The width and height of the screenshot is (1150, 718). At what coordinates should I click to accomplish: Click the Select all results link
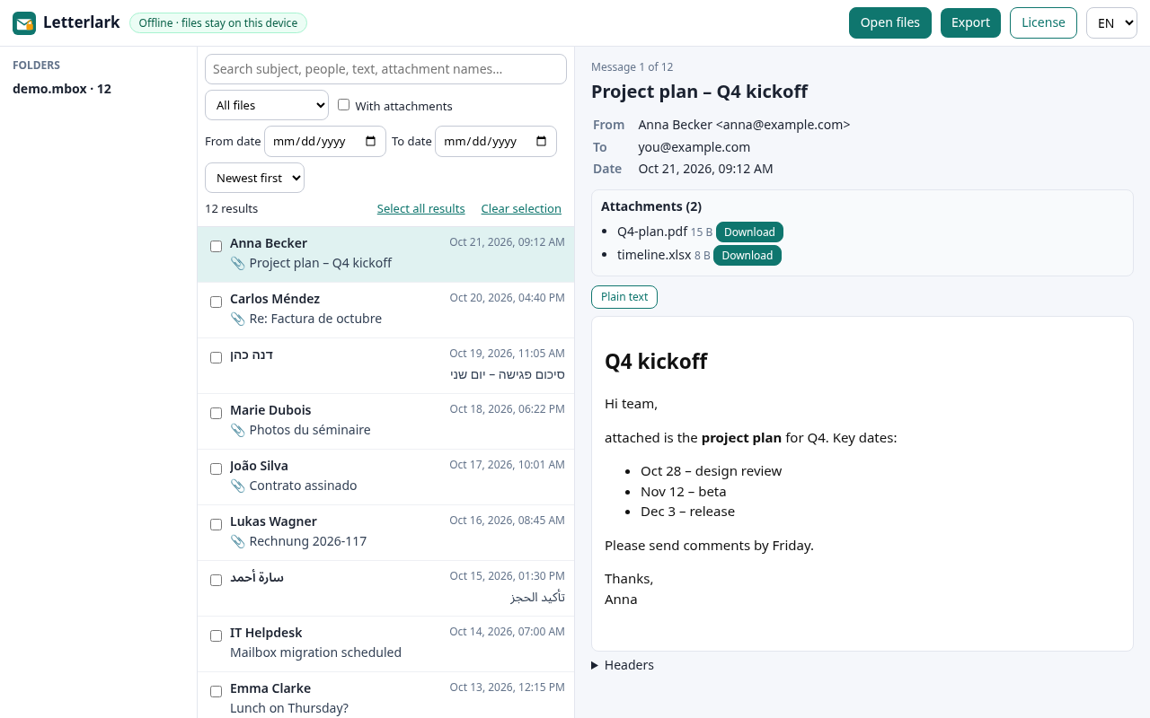[x=421, y=208]
